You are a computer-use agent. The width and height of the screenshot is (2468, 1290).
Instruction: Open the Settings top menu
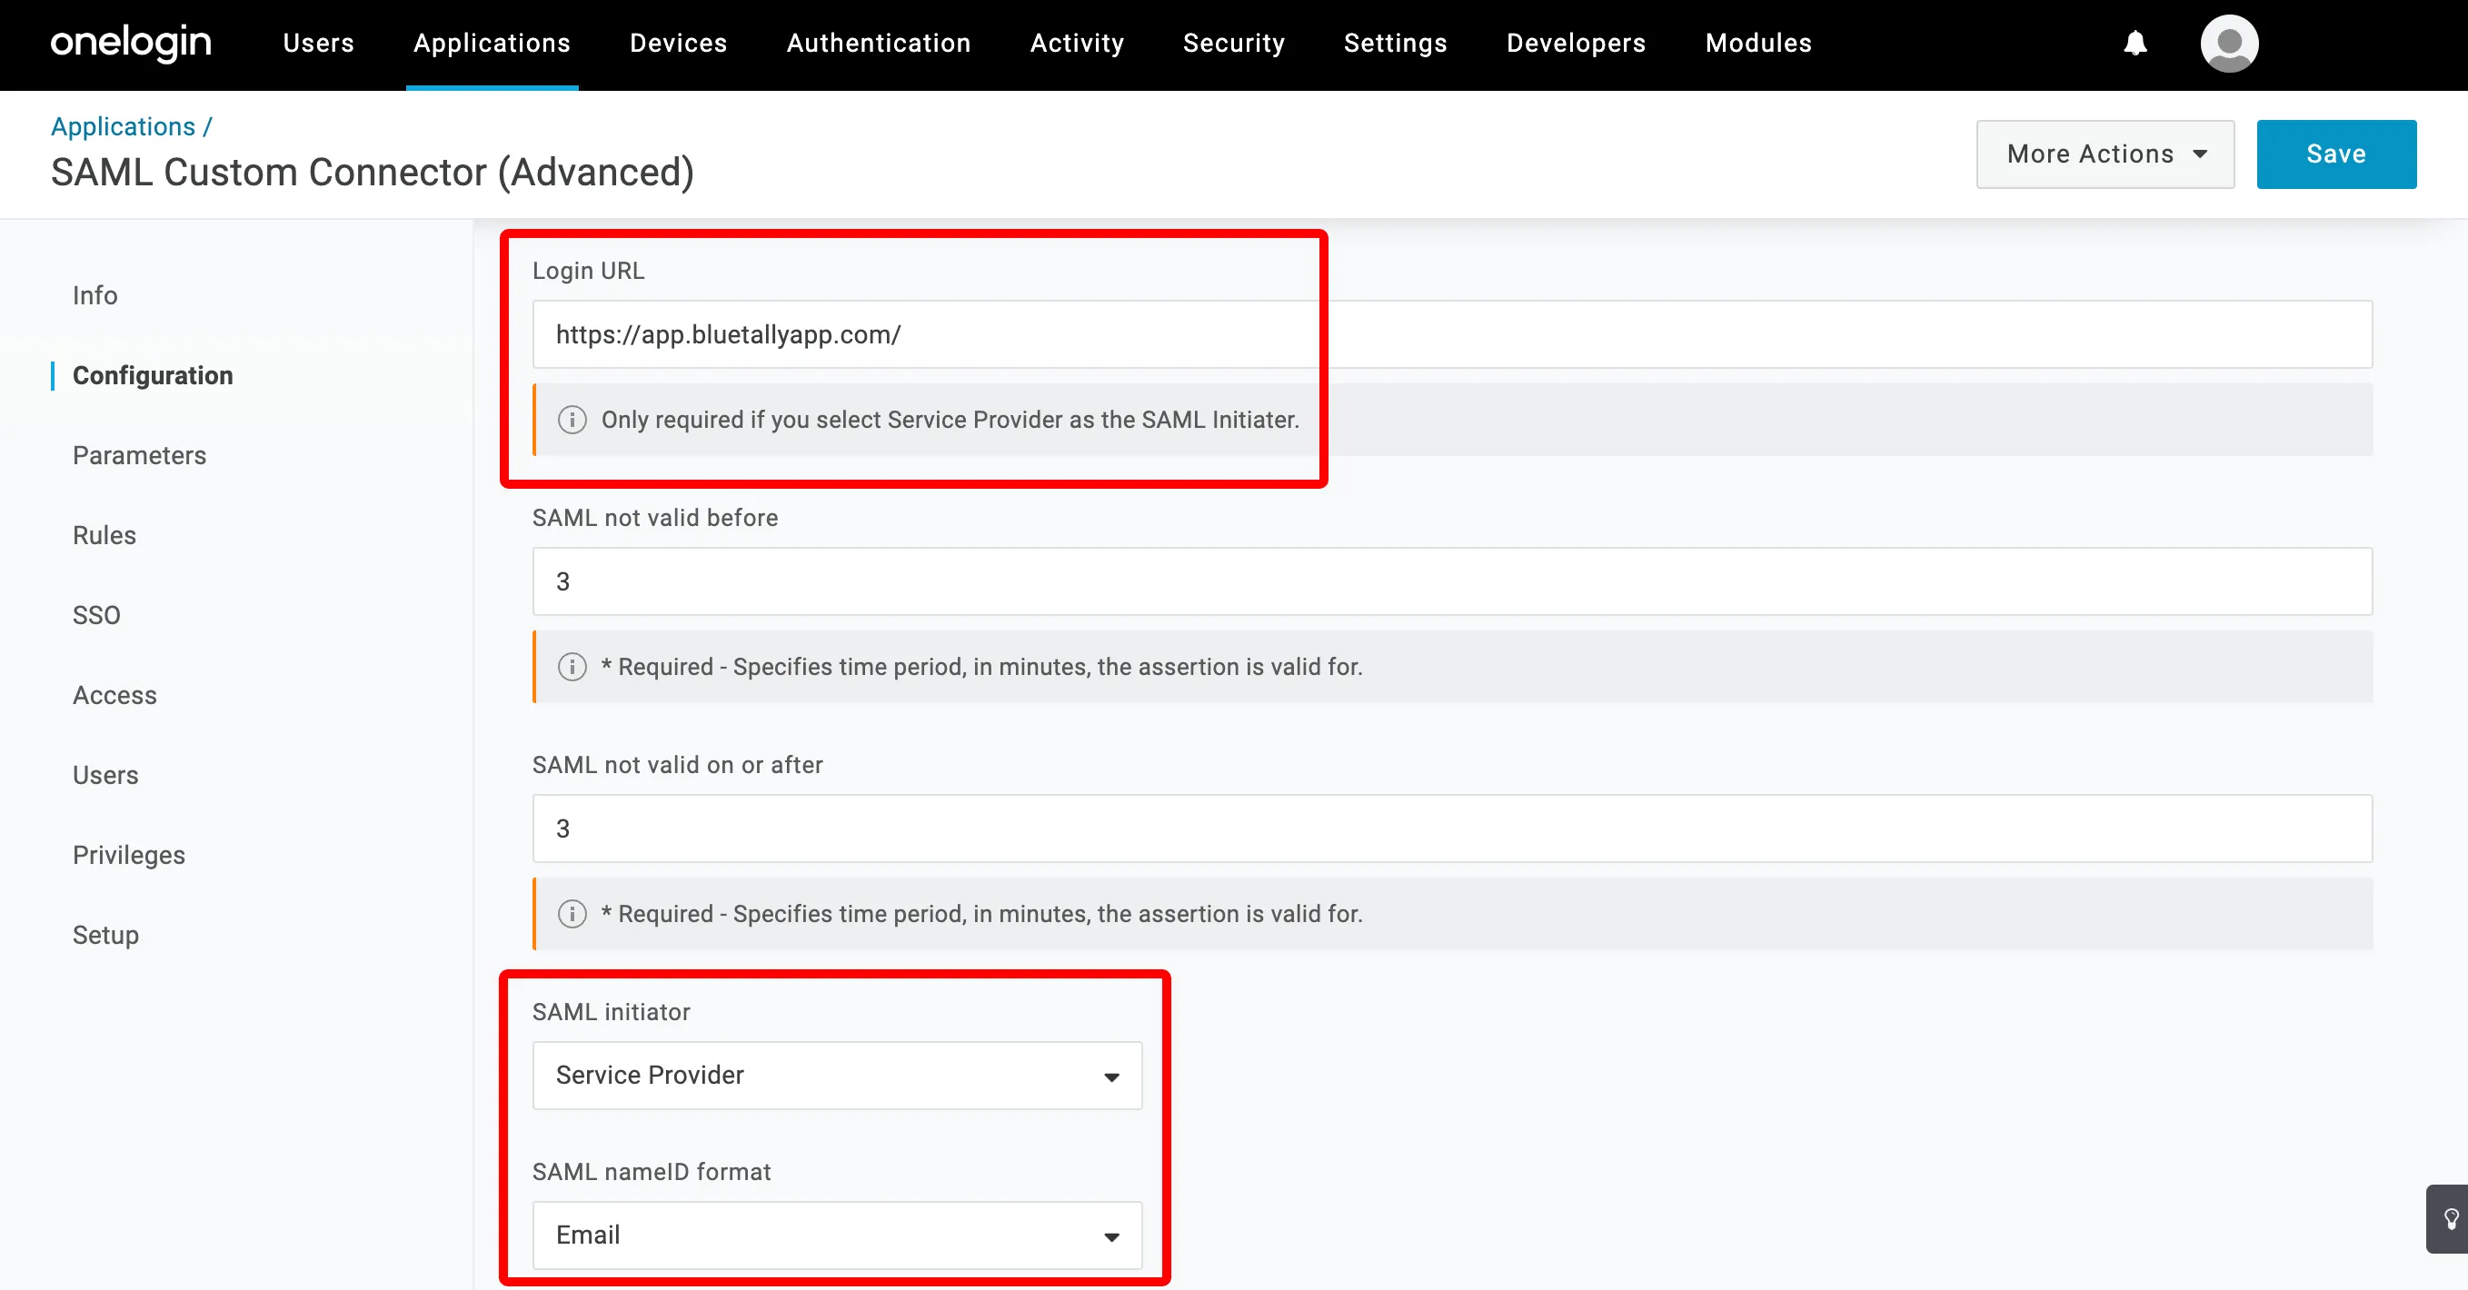tap(1395, 43)
